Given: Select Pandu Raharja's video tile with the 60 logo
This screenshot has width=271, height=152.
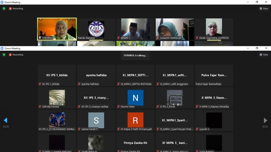Looking at the screenshot, I should point(96,28).
